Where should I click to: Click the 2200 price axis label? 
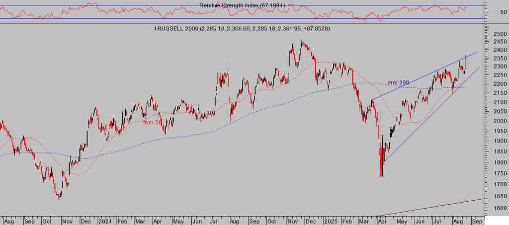point(499,84)
